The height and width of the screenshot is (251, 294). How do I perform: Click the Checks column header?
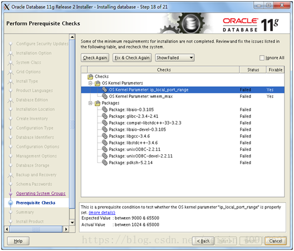pos(164,70)
